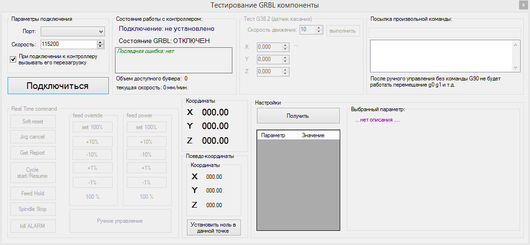The width and height of the screenshot is (530, 245).
Task: Click the 'текущая скорость: 0 мм/мин.' text
Action: pyautogui.click(x=152, y=87)
